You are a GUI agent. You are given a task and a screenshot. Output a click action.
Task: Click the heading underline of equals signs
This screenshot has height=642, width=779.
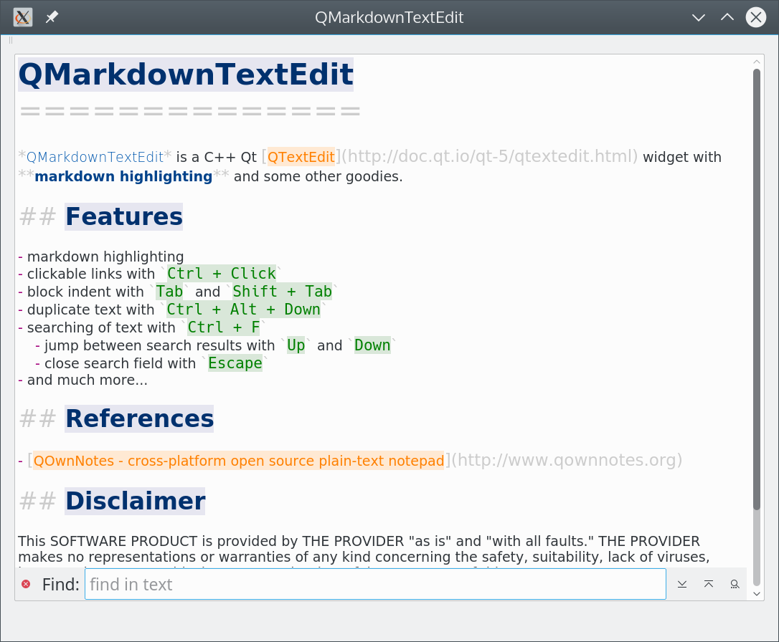tap(190, 111)
